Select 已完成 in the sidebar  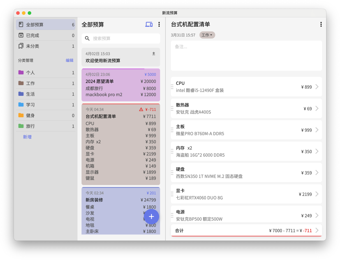pyautogui.click(x=46, y=35)
